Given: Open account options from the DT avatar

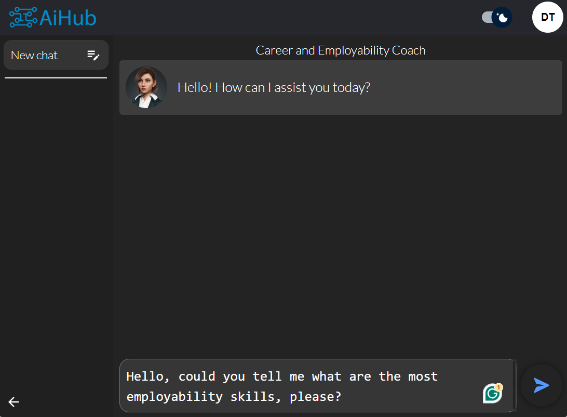Looking at the screenshot, I should [548, 17].
